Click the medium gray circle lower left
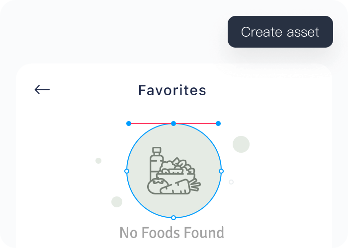Viewport: 348px width, 248px height. click(117, 202)
